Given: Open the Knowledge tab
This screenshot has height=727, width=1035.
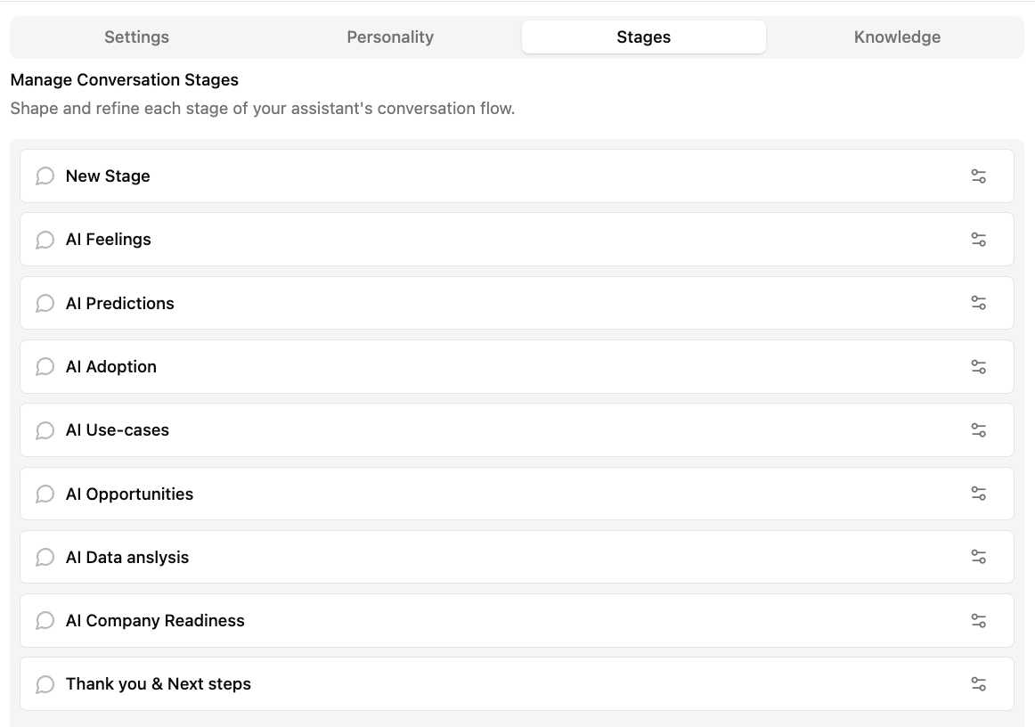Looking at the screenshot, I should 897,37.
